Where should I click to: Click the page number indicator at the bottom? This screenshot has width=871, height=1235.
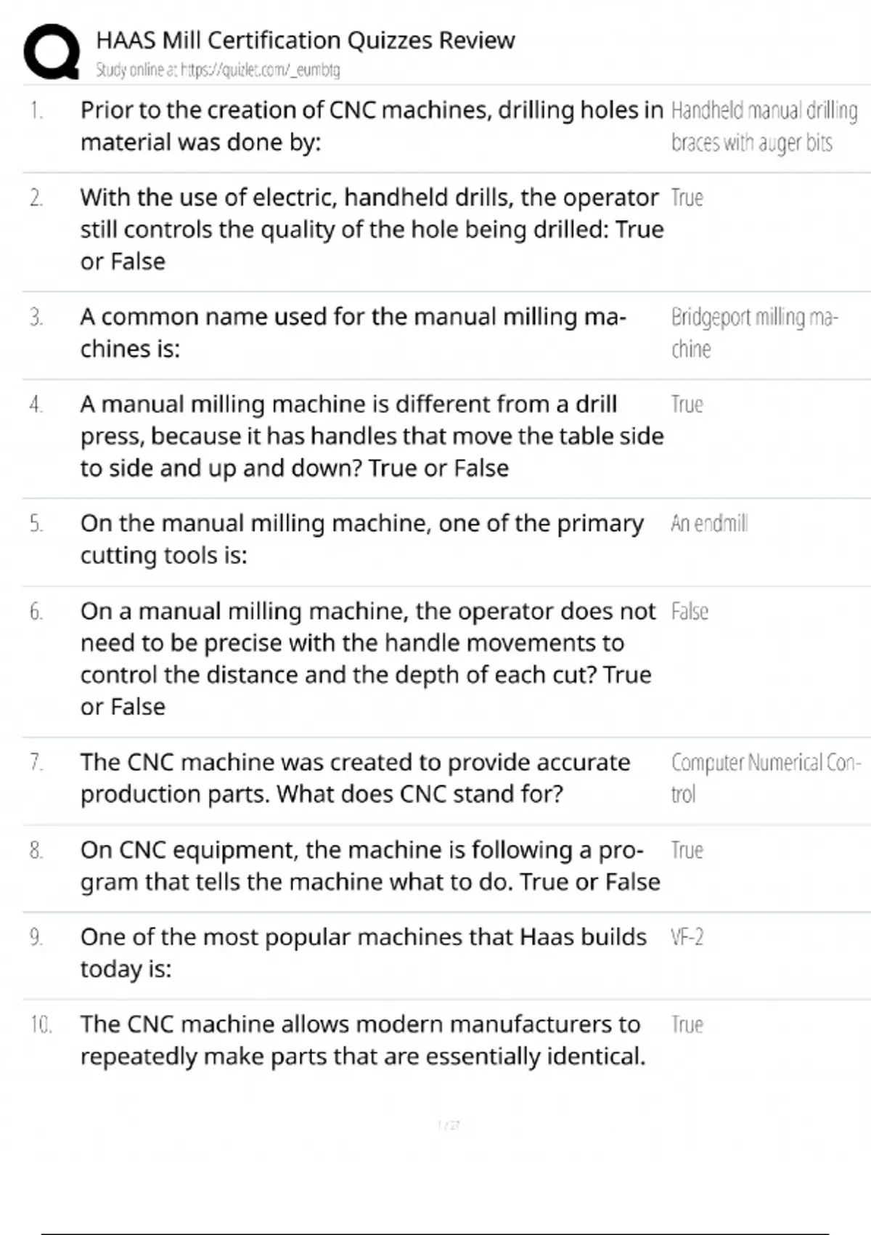point(449,1125)
